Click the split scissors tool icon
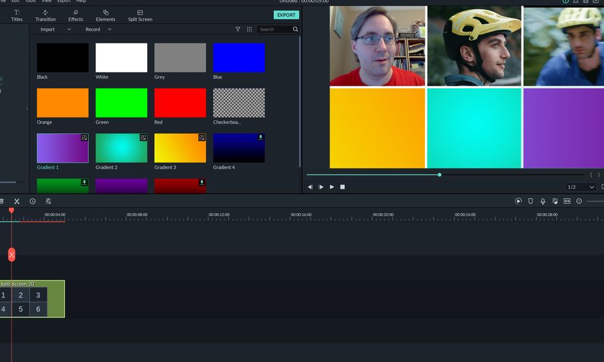The height and width of the screenshot is (362, 604). (x=17, y=201)
